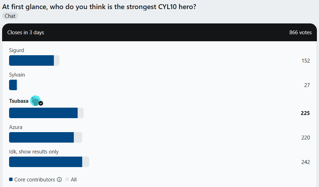Click the Idk results only bar
Viewport: 319px width, 187px height.
coord(49,162)
